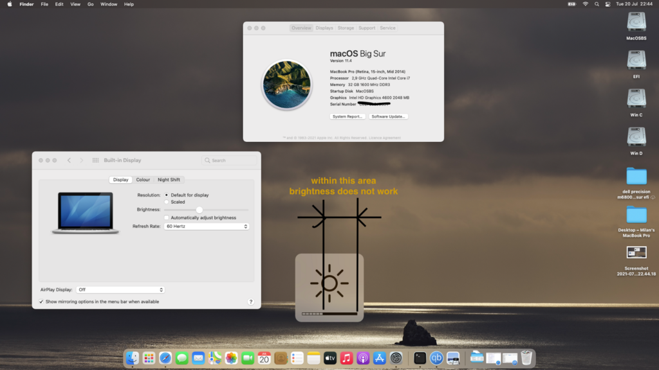
Task: Open the Storage tab in About This Mac
Action: 346,28
